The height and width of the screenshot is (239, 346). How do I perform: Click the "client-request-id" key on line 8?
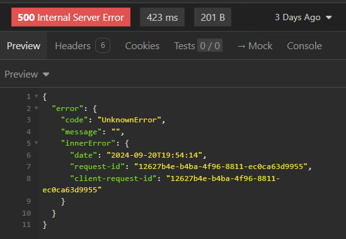tap(113, 178)
